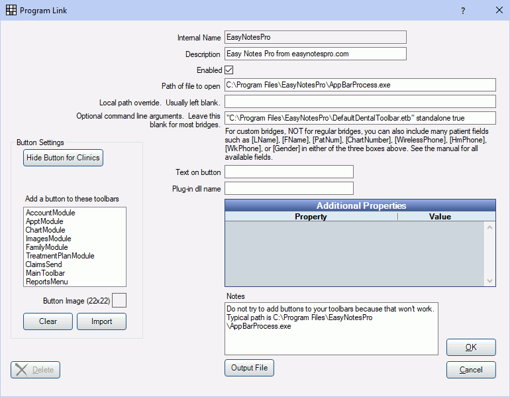
Task: Click the Additional Properties grid title
Action: coord(360,205)
